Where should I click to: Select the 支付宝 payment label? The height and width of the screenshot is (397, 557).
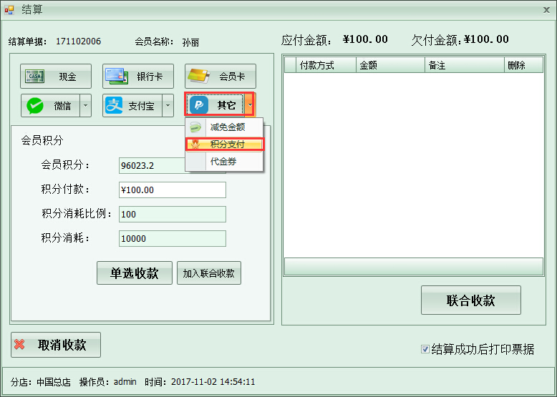pyautogui.click(x=141, y=106)
